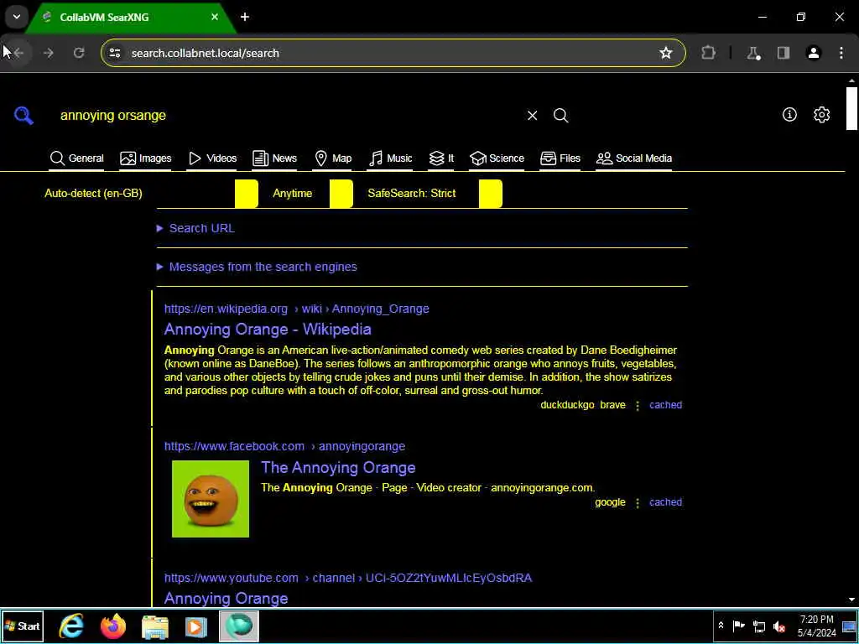Image resolution: width=859 pixels, height=644 pixels.
Task: View site information icon in address bar
Action: tap(115, 53)
